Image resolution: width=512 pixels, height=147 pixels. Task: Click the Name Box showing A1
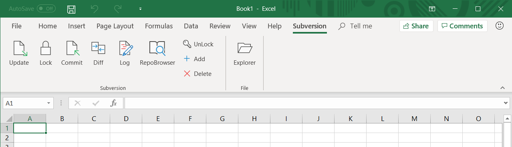pos(24,103)
